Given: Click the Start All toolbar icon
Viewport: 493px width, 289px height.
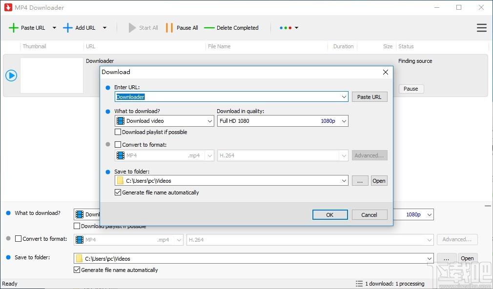Looking at the screenshot, I should (132, 28).
